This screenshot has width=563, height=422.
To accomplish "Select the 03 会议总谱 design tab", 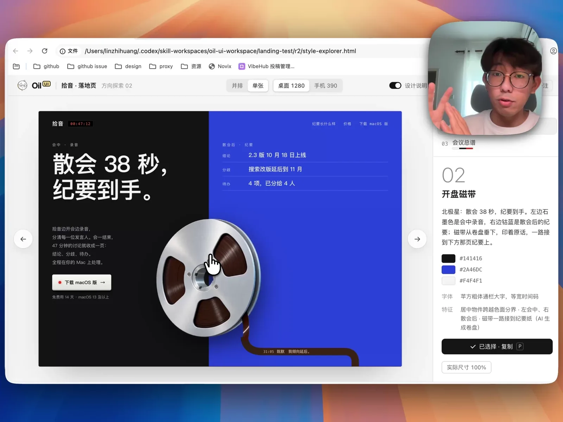I will (459, 143).
